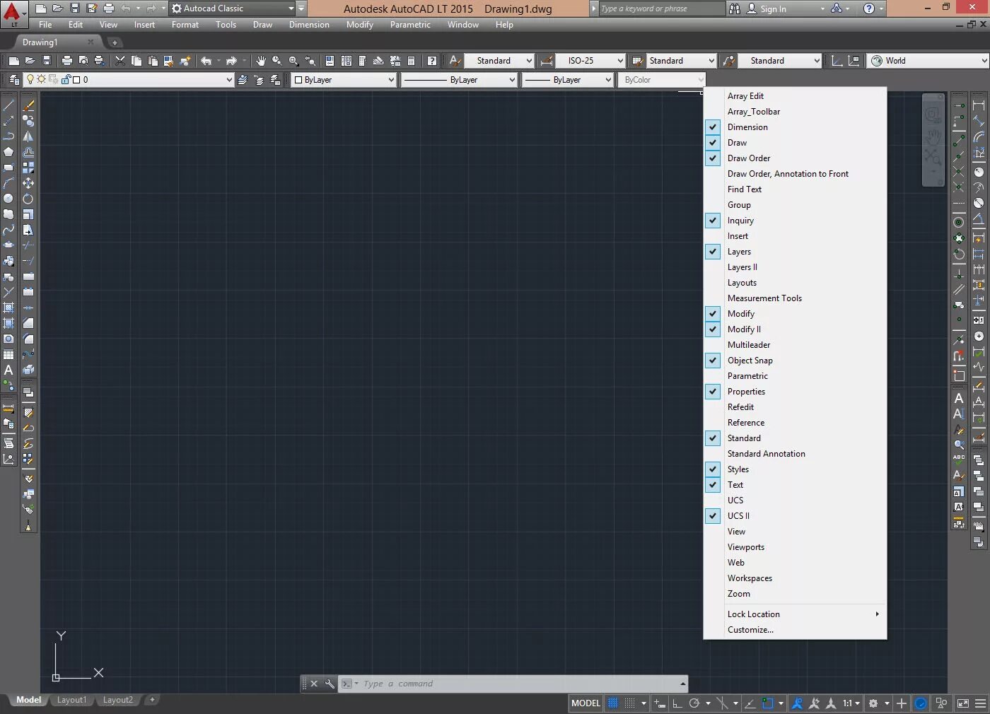This screenshot has height=714, width=990.
Task: Select the Erase tool in Modify toolbar
Action: [28, 105]
